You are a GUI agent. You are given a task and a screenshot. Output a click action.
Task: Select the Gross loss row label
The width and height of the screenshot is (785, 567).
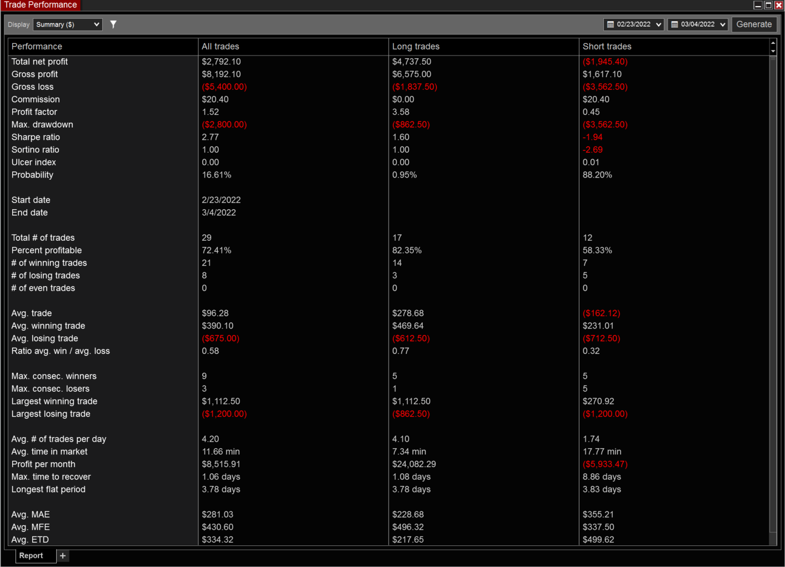pyautogui.click(x=33, y=87)
